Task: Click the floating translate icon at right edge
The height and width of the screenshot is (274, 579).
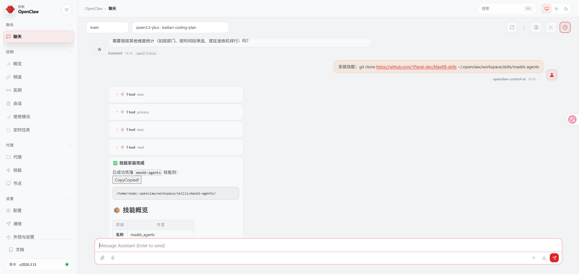Action: point(572,119)
